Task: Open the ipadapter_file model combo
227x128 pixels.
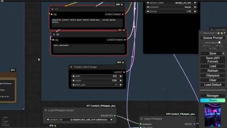Action: 79,119
